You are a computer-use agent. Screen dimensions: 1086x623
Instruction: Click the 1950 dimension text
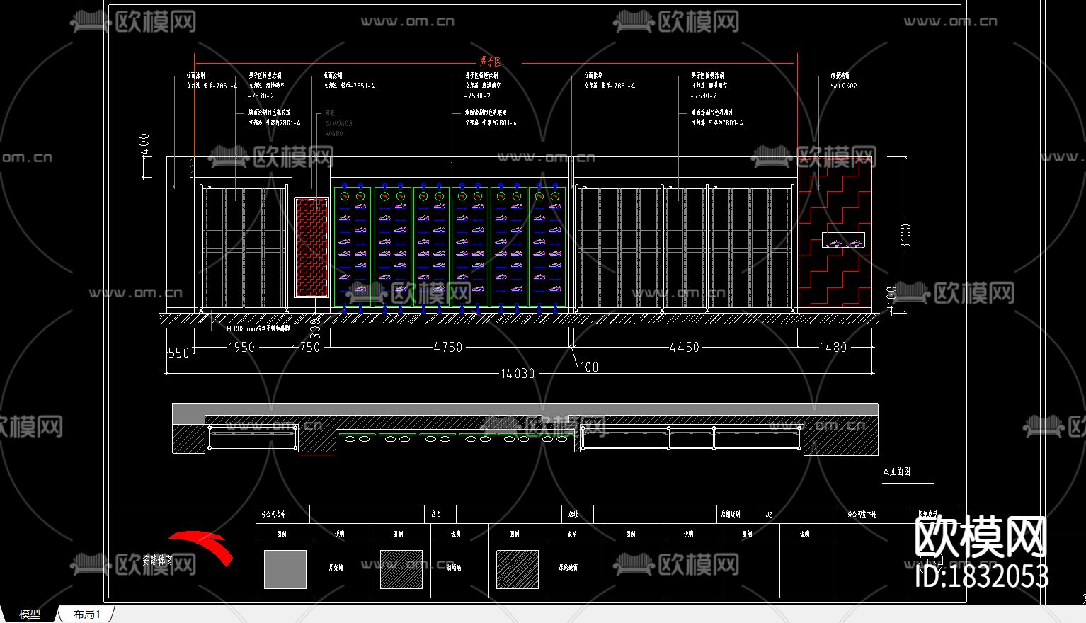[x=241, y=348]
